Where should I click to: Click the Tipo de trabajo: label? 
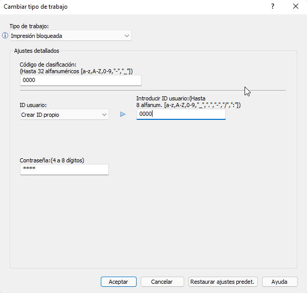pos(29,26)
